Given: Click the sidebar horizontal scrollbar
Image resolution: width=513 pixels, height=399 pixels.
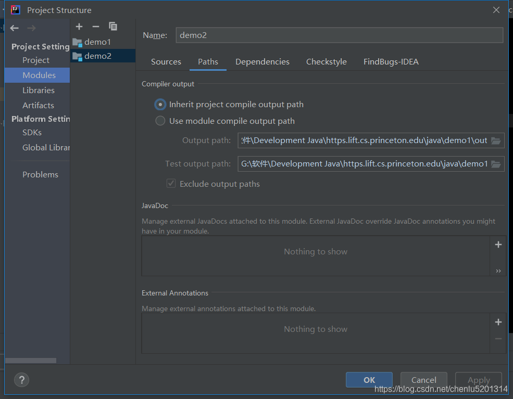Looking at the screenshot, I should click(x=31, y=361).
